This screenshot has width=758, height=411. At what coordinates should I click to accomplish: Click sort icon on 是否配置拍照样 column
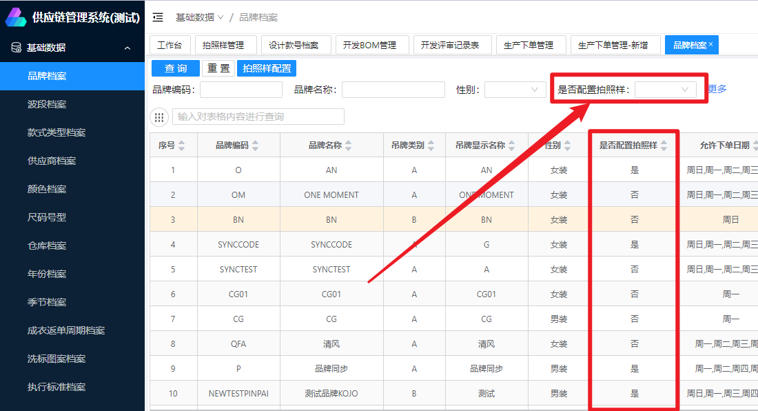tap(664, 146)
